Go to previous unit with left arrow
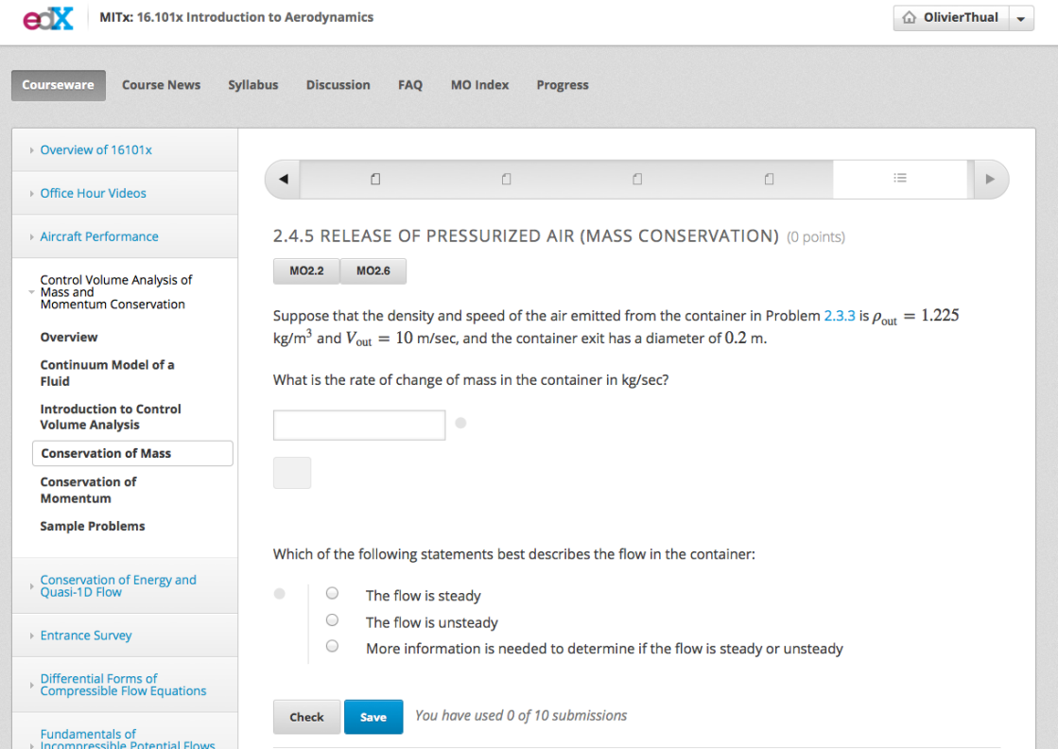The width and height of the screenshot is (1058, 749). tap(283, 179)
